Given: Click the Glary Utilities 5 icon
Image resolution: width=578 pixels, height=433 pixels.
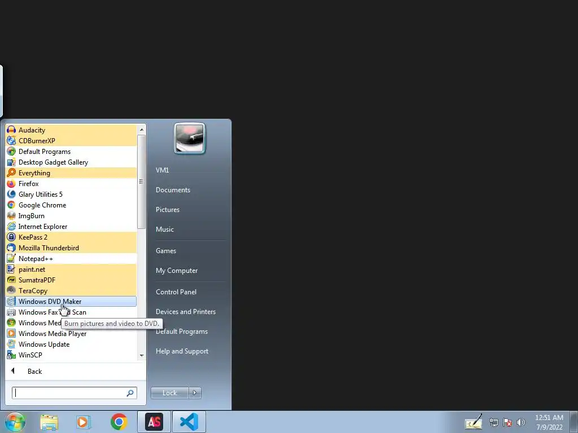Looking at the screenshot, I should 11,194.
